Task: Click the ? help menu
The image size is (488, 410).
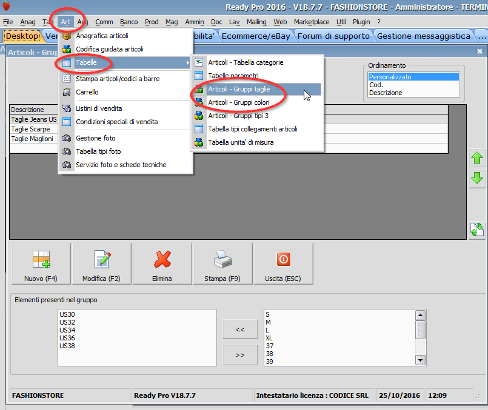Action: click(x=379, y=22)
